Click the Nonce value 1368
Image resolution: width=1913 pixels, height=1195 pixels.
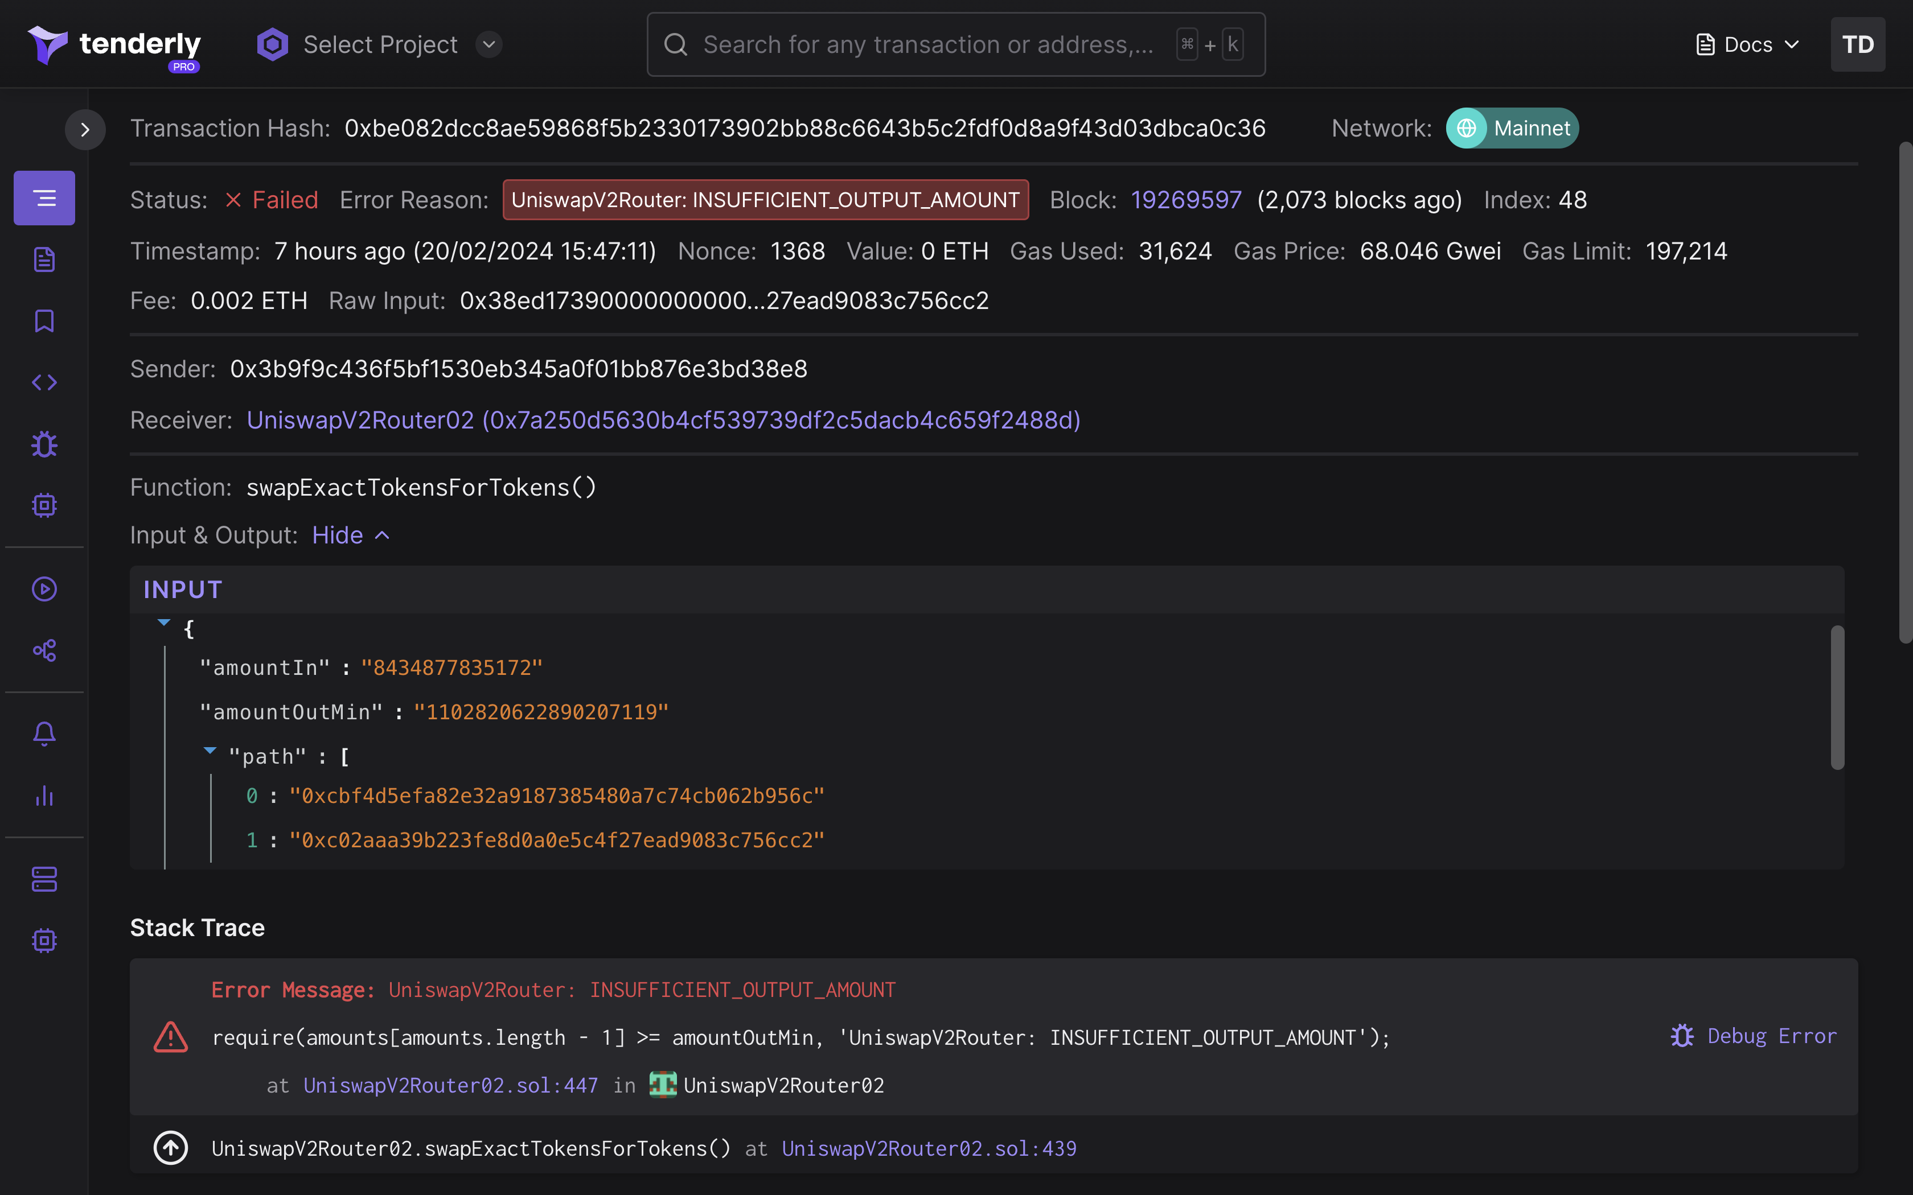click(798, 252)
